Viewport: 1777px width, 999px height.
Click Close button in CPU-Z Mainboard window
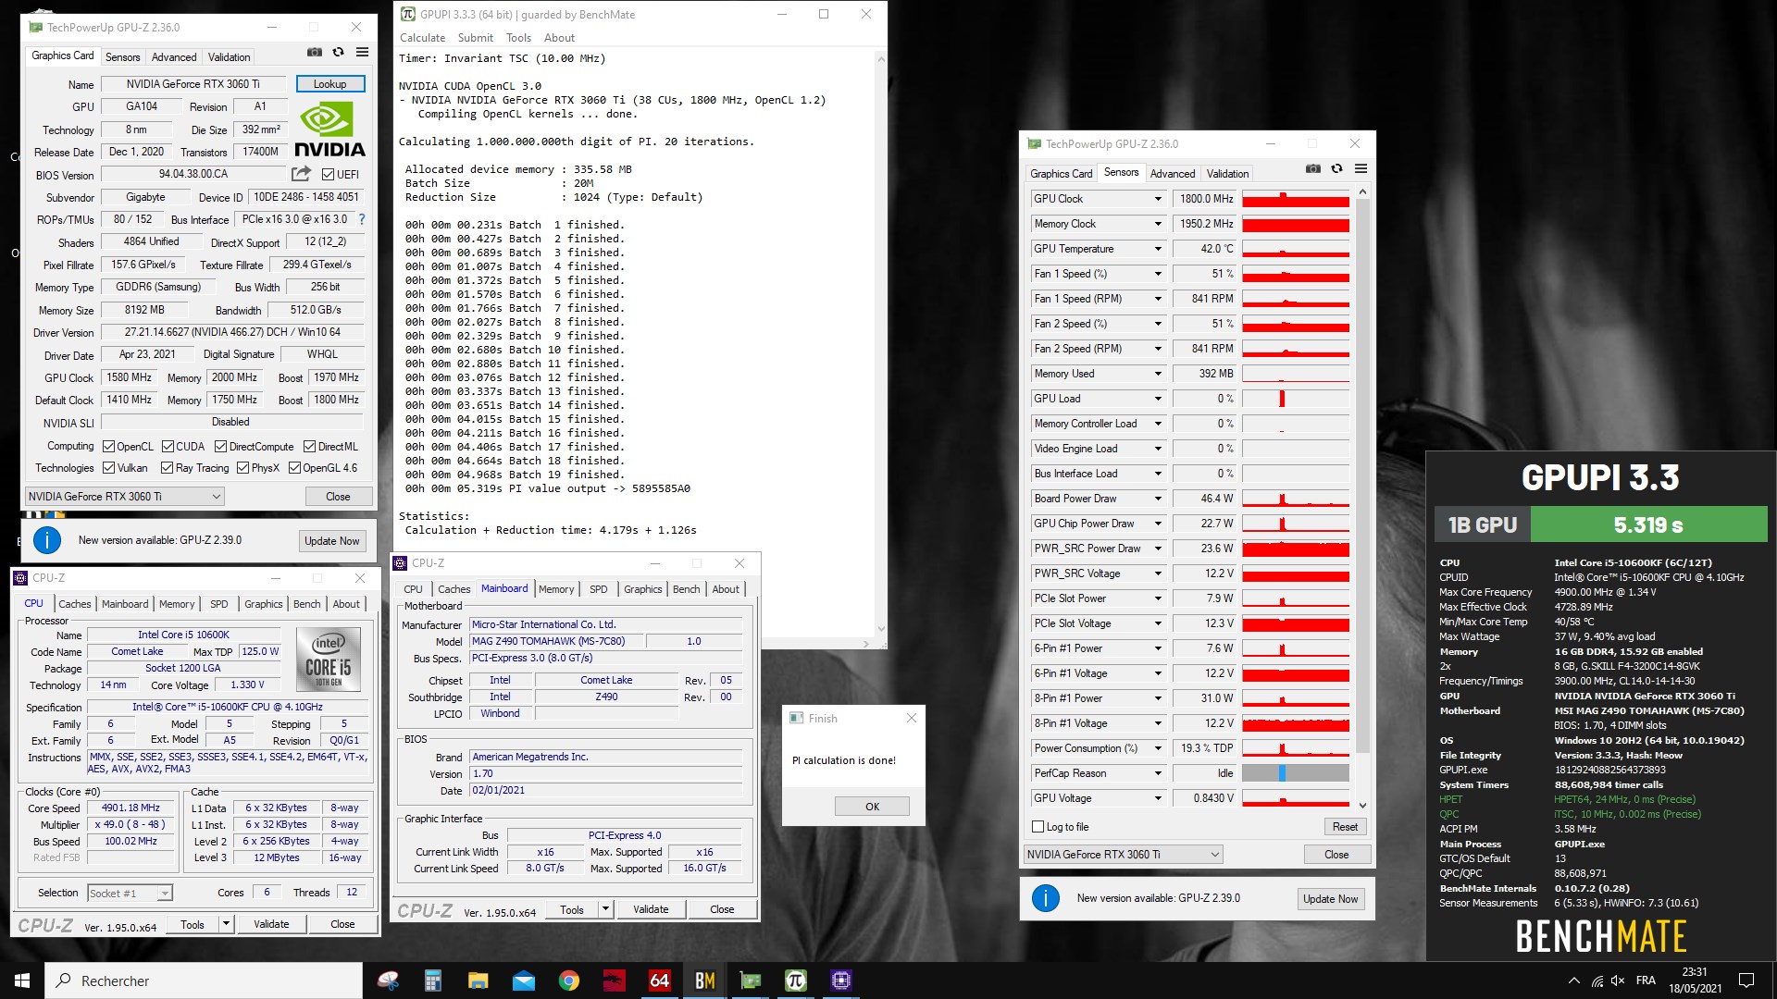click(x=722, y=909)
